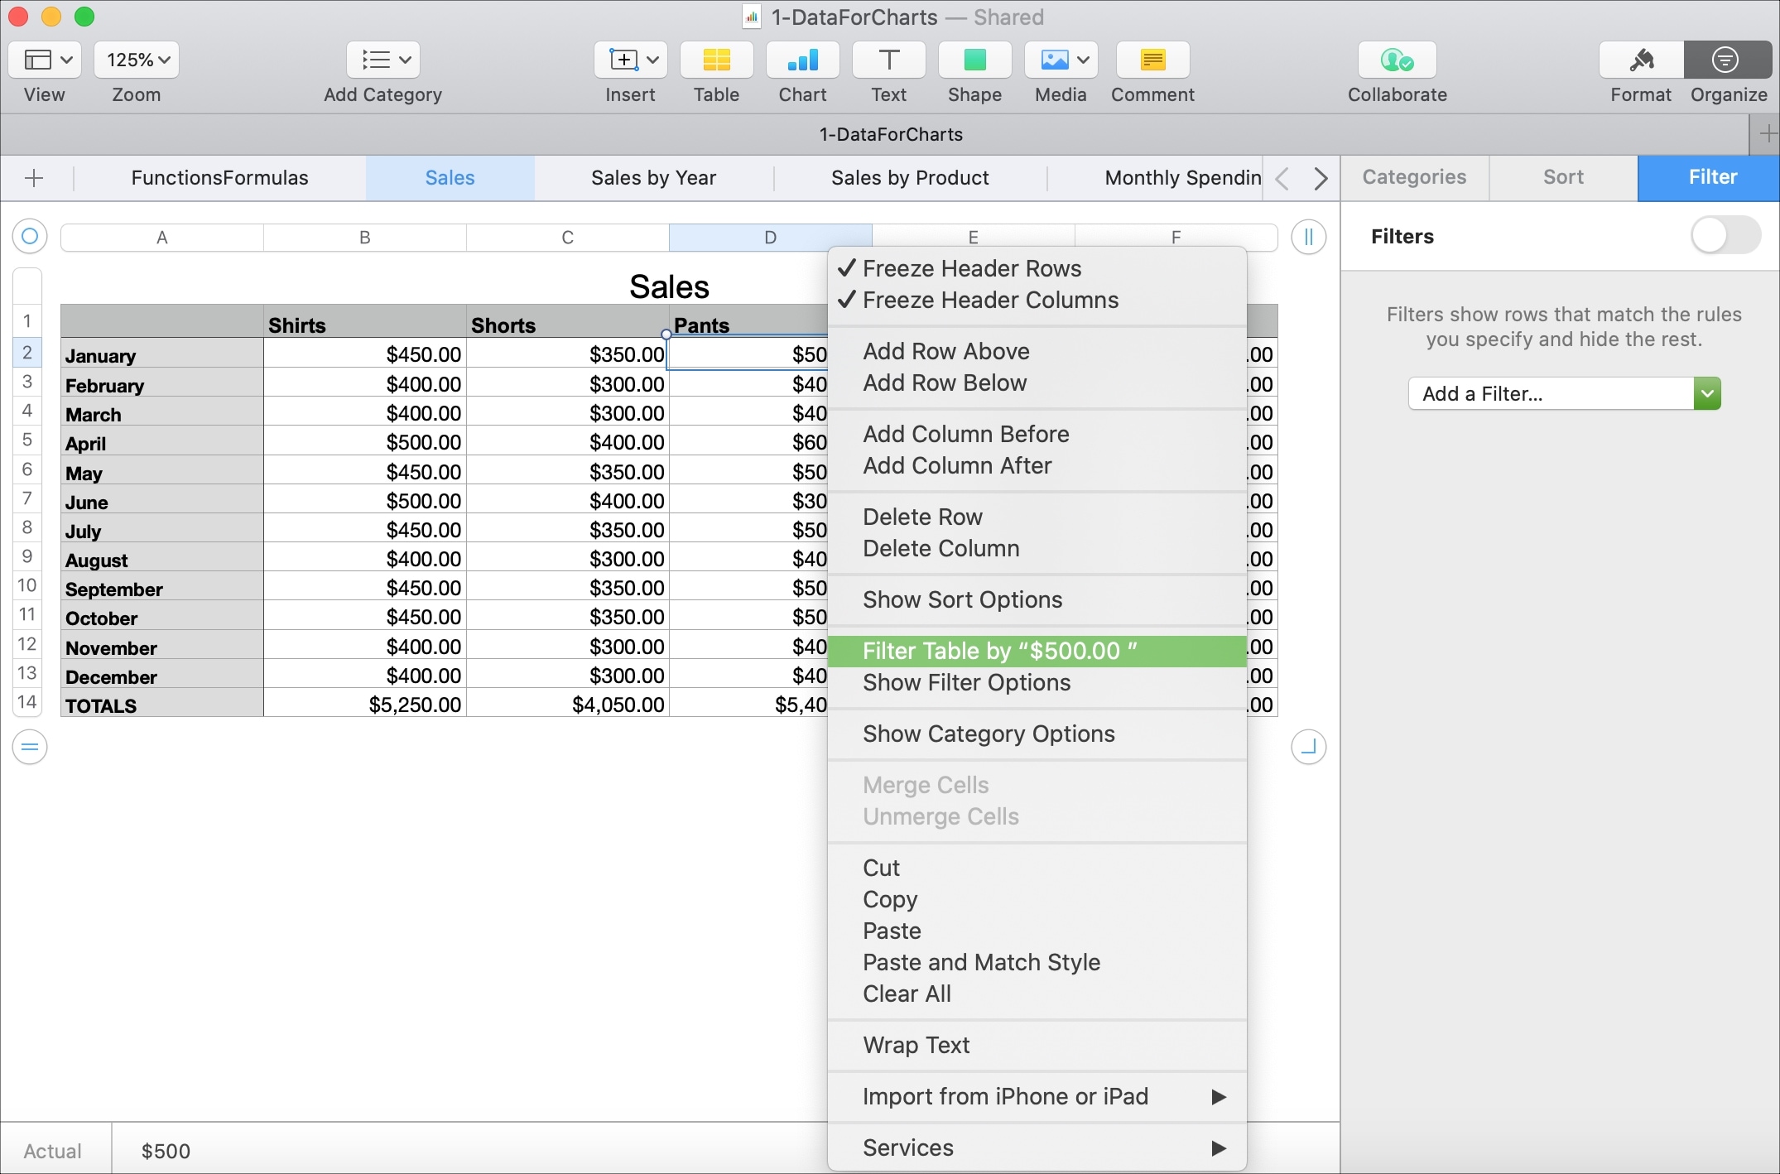
Task: Choose Paste and Match Style
Action: click(1037, 962)
